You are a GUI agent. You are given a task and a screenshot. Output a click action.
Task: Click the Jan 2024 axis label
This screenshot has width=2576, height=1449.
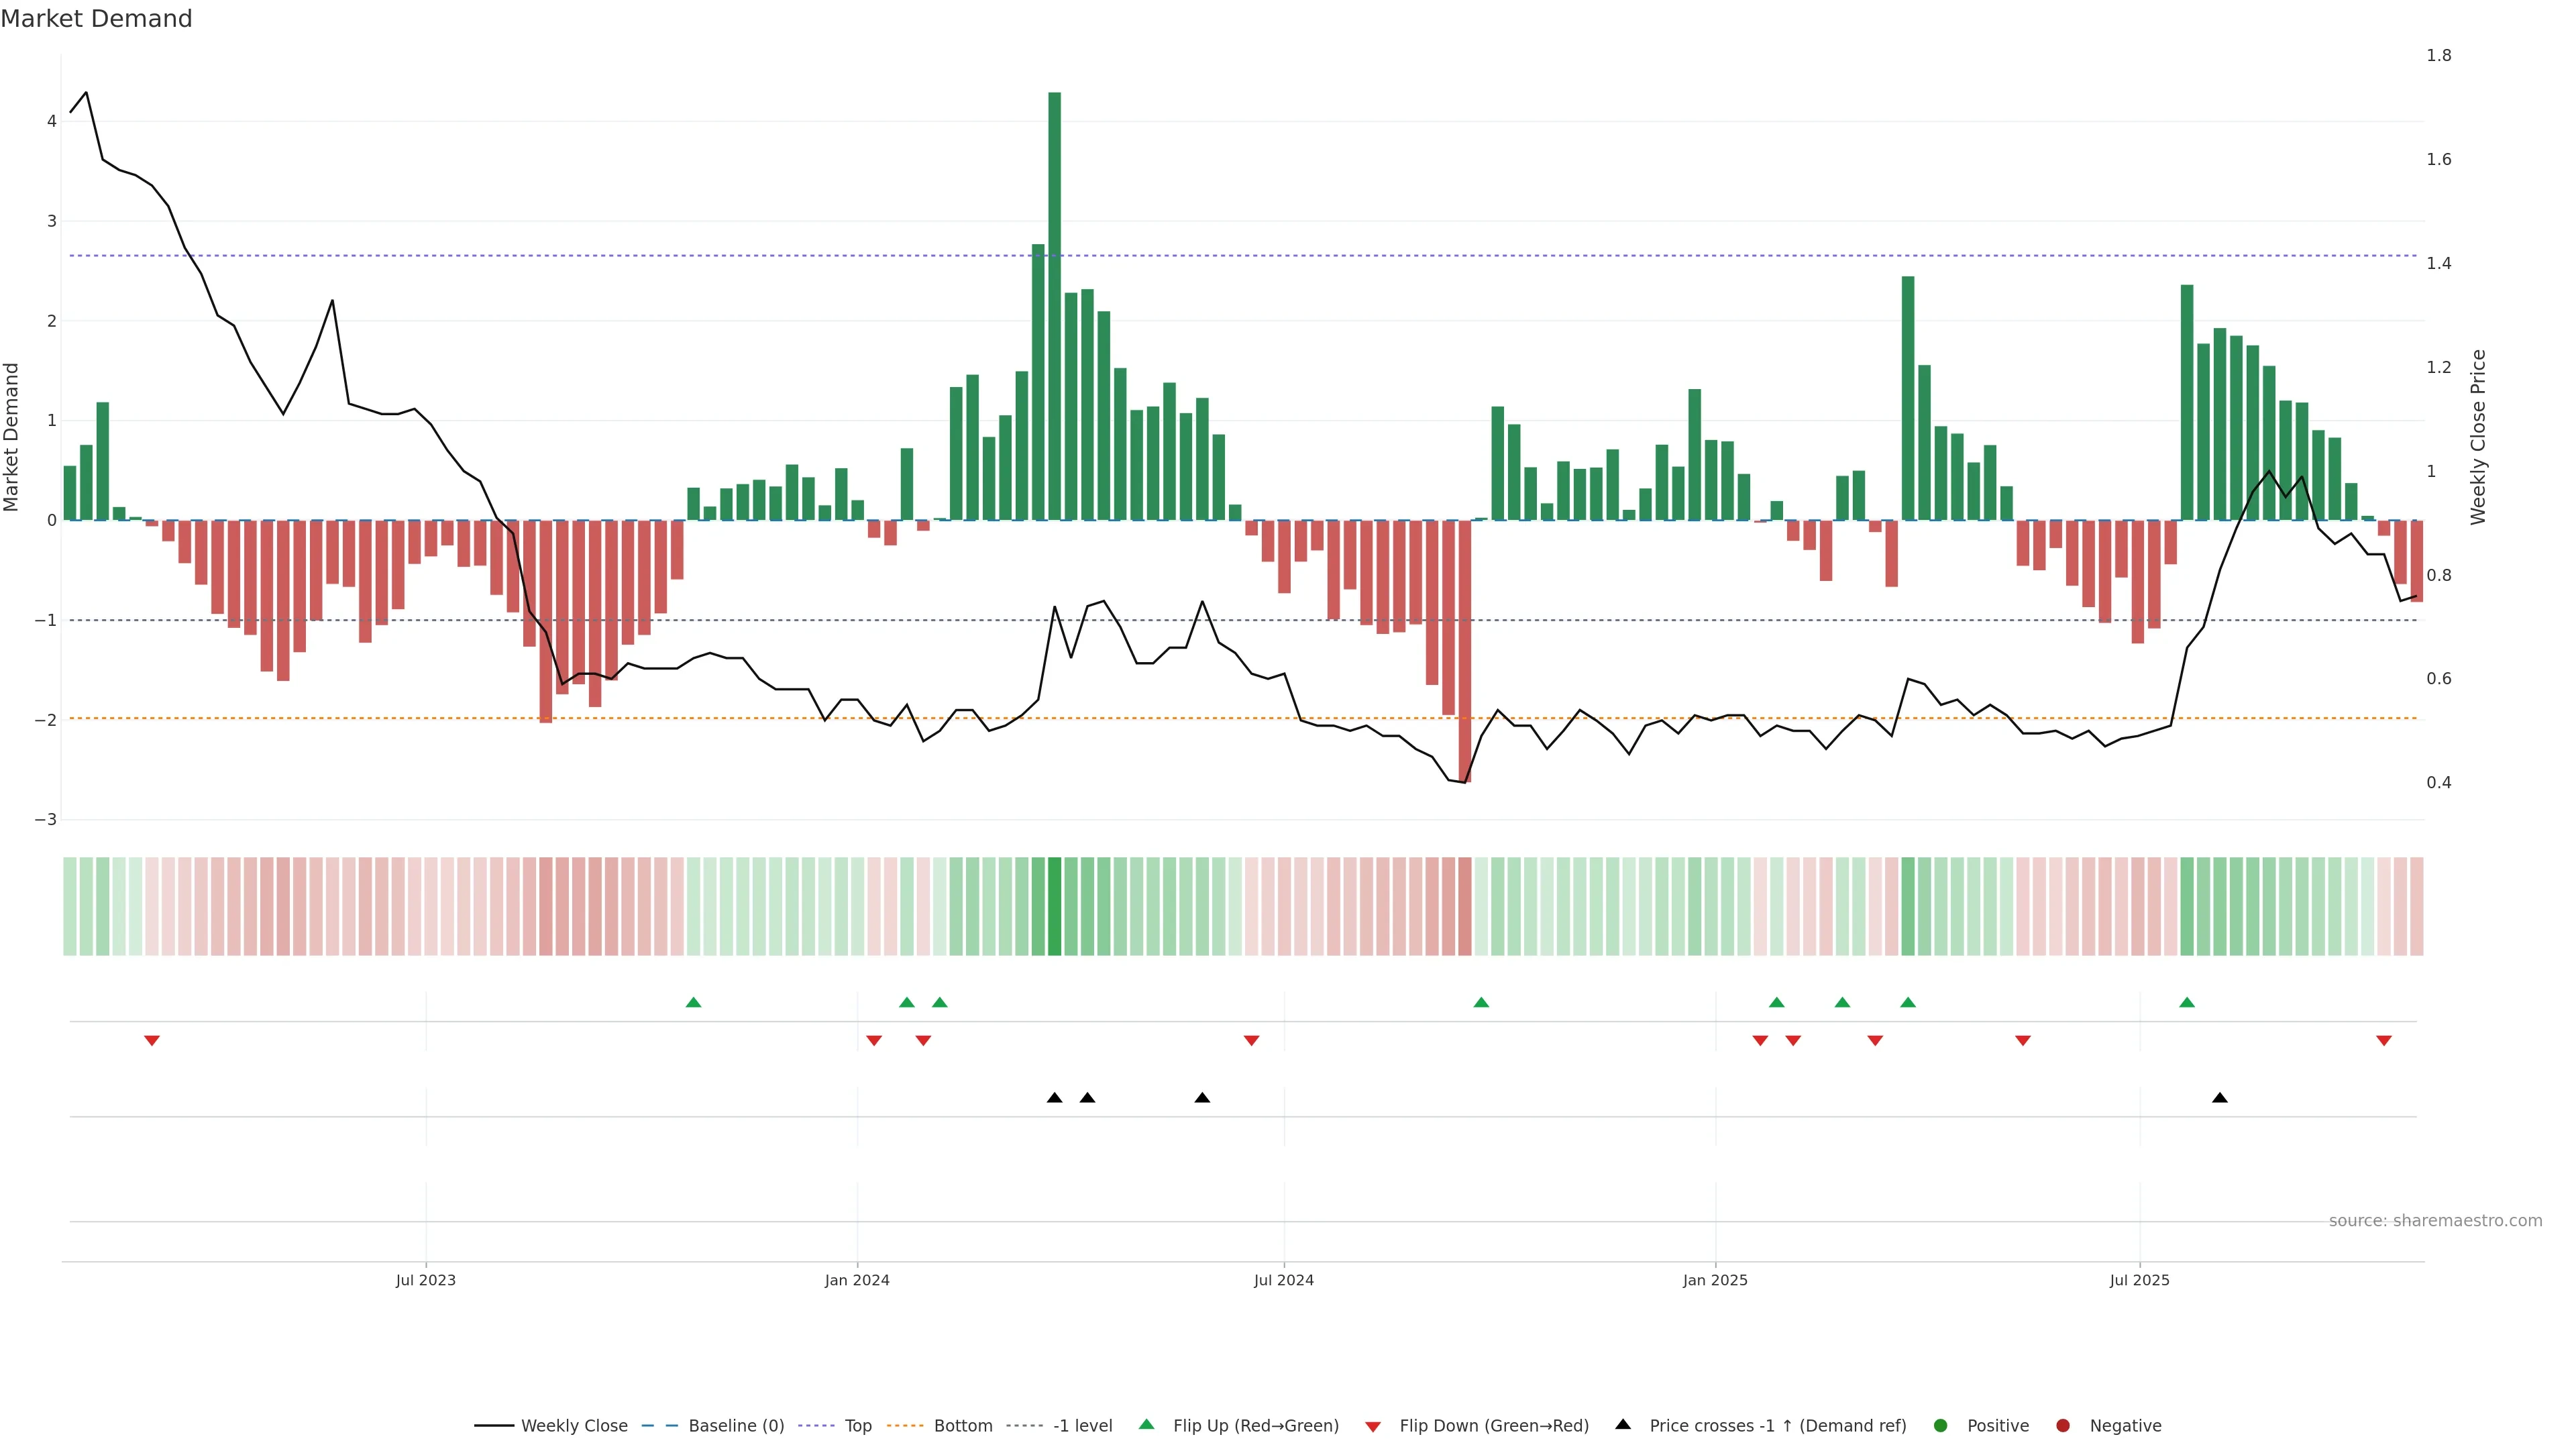coord(857,1280)
